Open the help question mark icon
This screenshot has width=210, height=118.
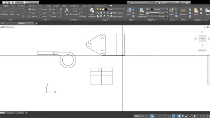tap(187, 3)
